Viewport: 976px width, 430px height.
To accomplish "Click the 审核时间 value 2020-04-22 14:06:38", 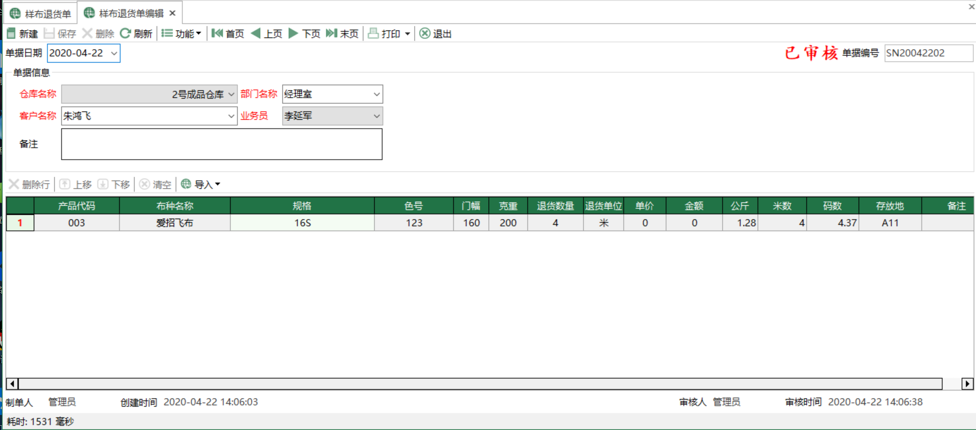I will pyautogui.click(x=875, y=402).
